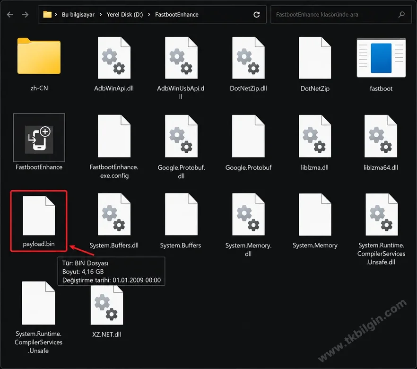Focus the FastbootEnhance klasöründe ara search field
Screen dimensions: 417x369
coord(341,15)
